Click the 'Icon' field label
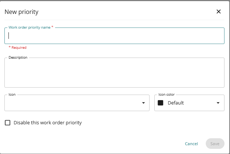Image resolution: width=230 pixels, height=154 pixels. [x=12, y=95]
